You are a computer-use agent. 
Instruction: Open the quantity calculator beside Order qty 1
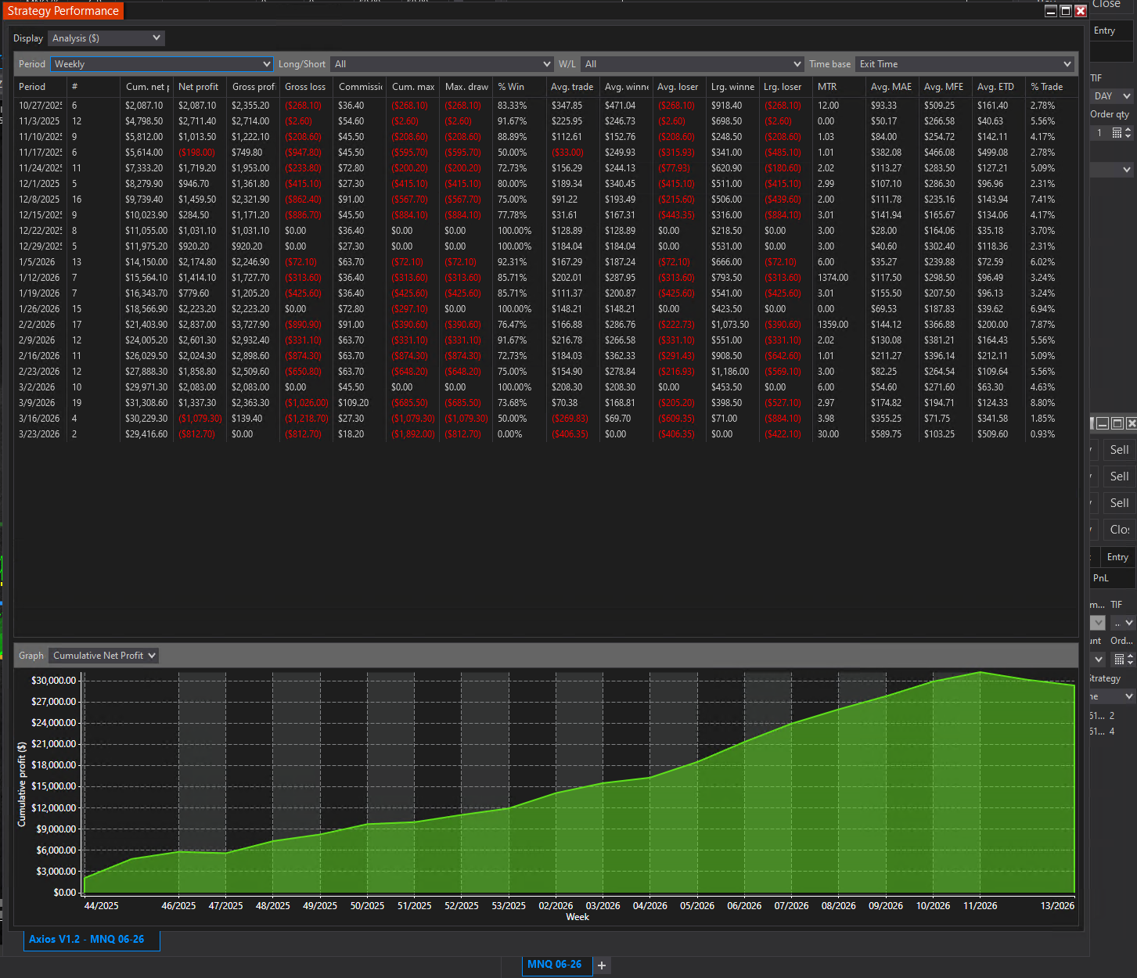1117,133
